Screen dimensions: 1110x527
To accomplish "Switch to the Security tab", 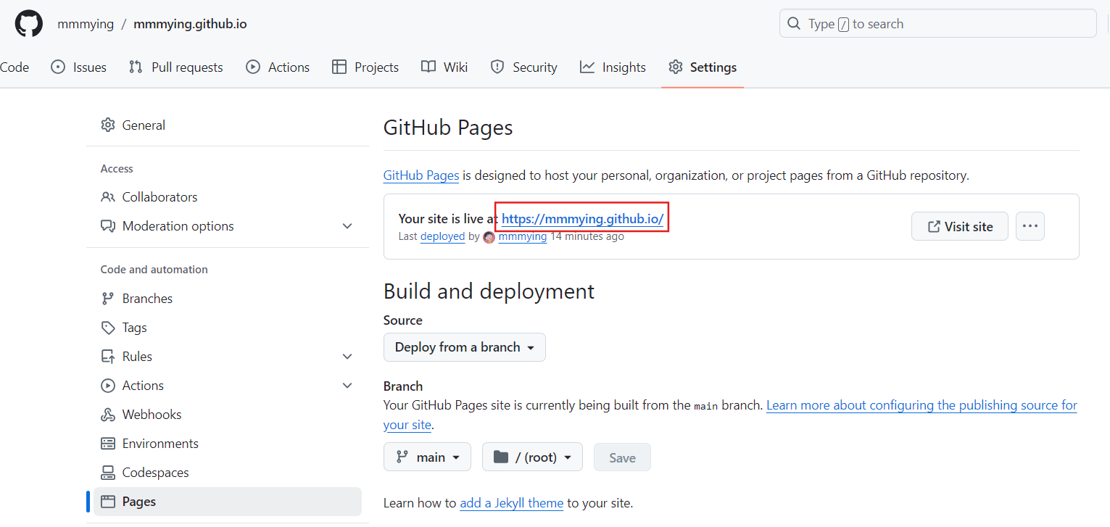I will point(523,67).
